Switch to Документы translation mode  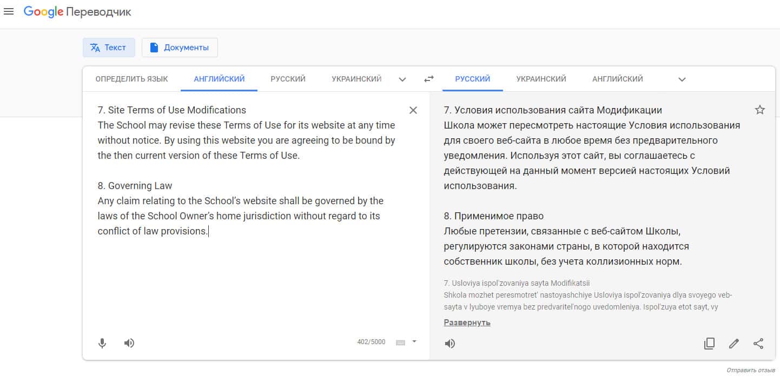click(180, 48)
